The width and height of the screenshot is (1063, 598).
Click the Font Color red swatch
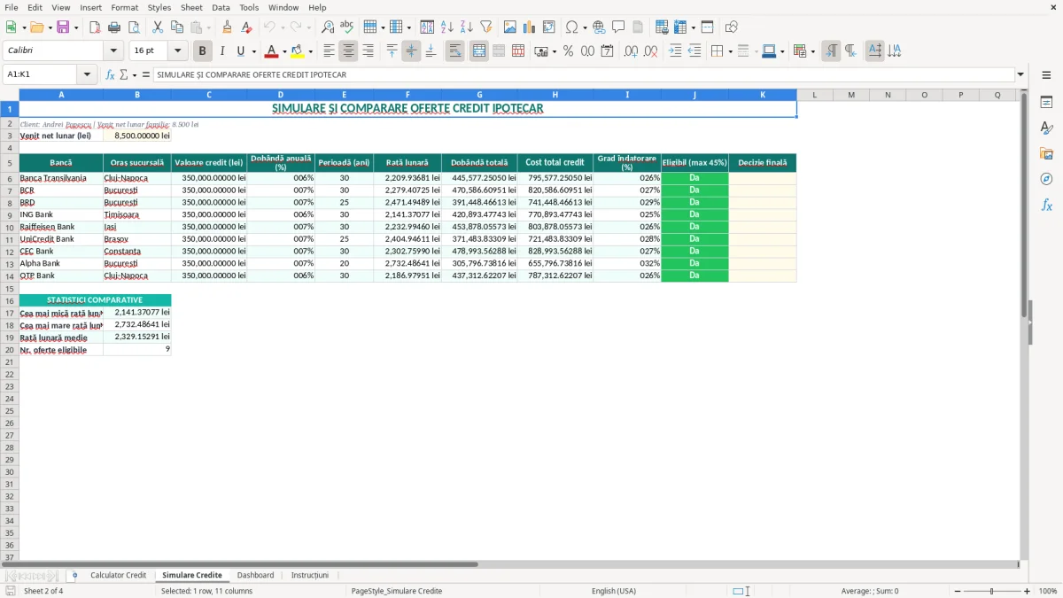272,51
